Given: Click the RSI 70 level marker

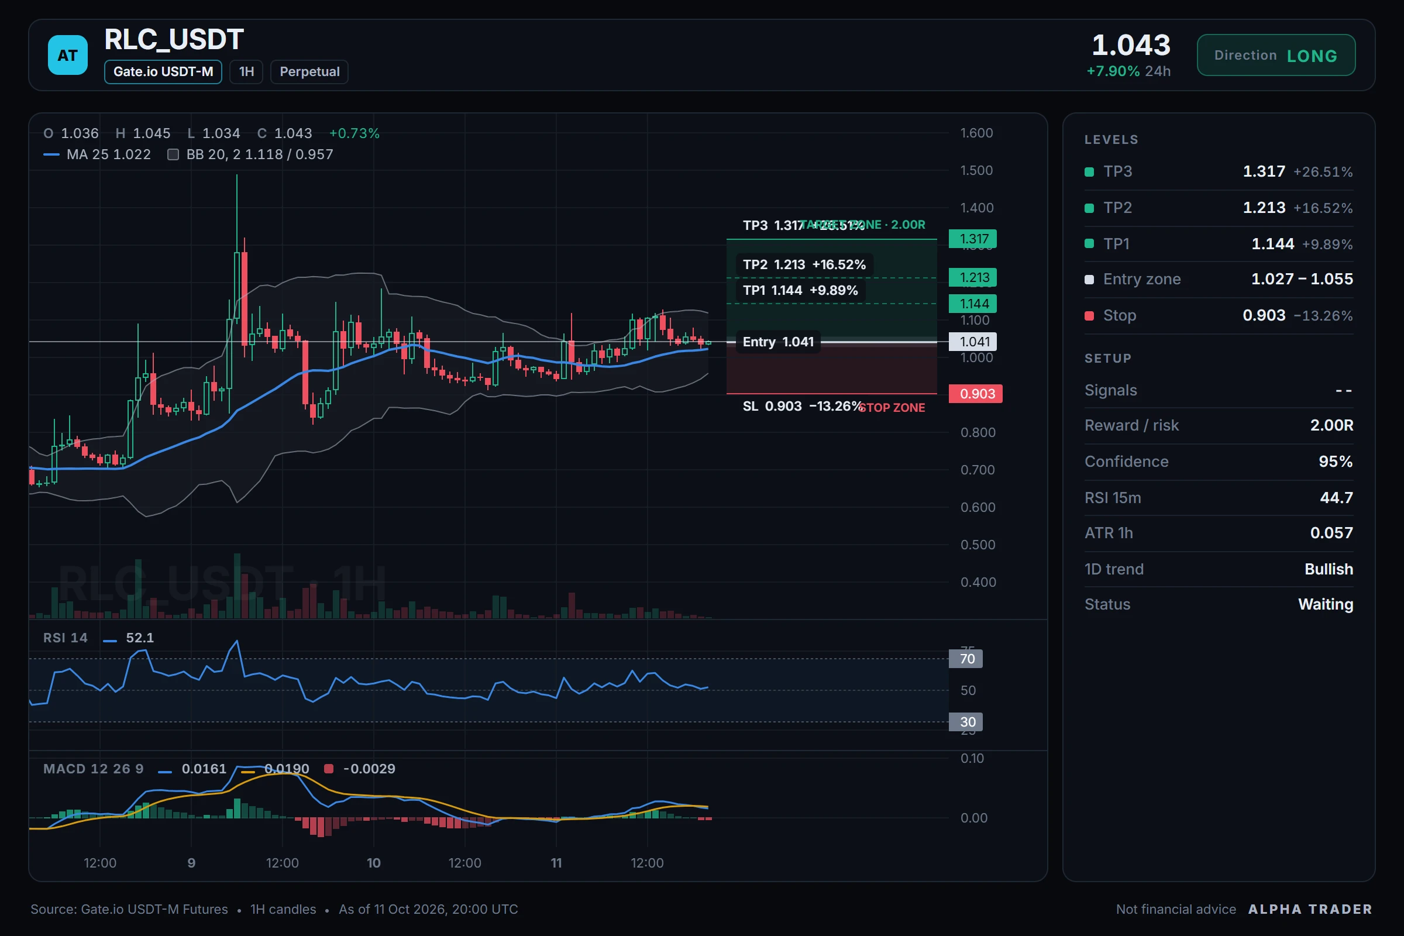Looking at the screenshot, I should (966, 659).
